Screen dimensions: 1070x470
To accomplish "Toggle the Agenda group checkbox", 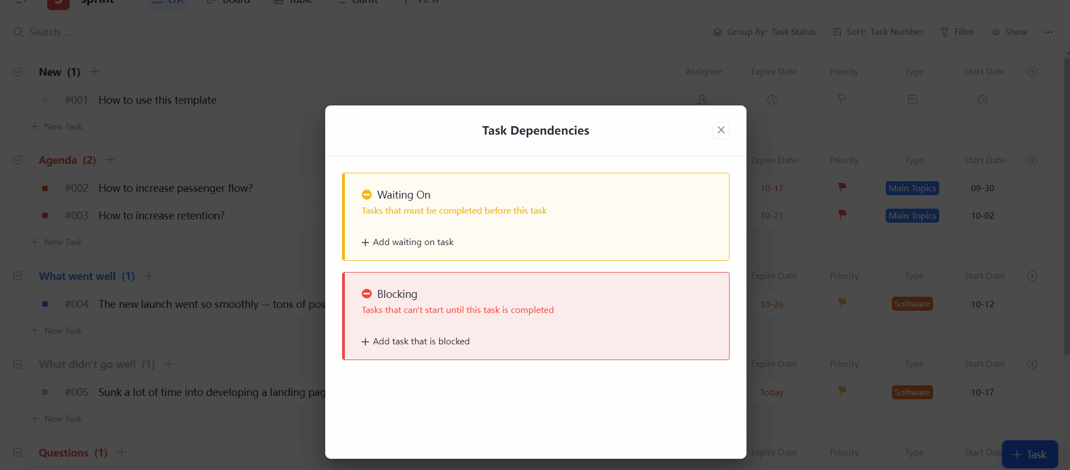I will click(x=17, y=160).
